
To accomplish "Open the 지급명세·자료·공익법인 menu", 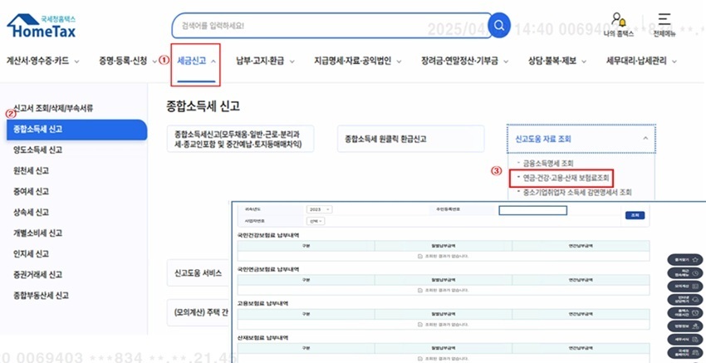I will (x=352, y=61).
